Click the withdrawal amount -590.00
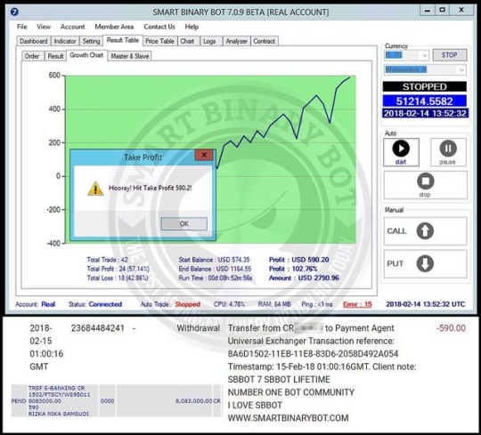 pos(451,328)
